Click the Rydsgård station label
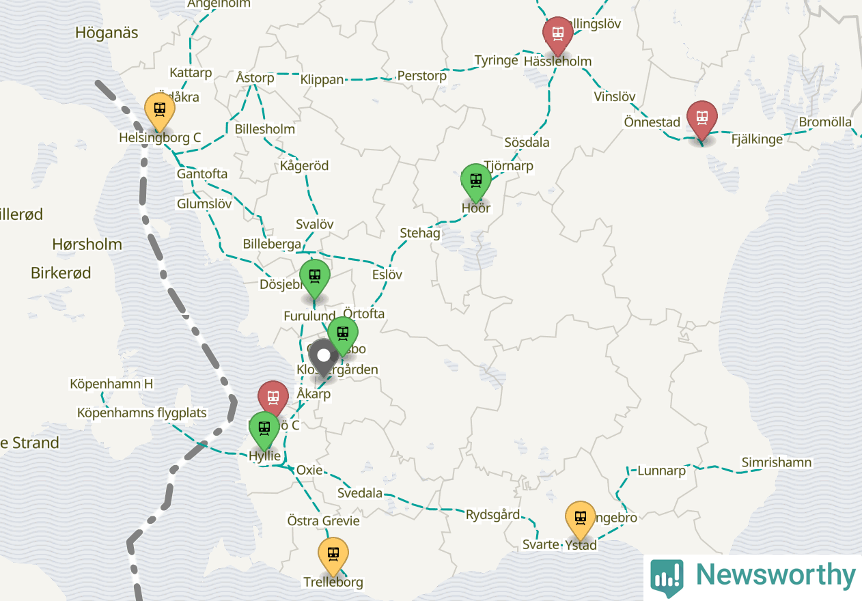This screenshot has height=601, width=862. (492, 514)
